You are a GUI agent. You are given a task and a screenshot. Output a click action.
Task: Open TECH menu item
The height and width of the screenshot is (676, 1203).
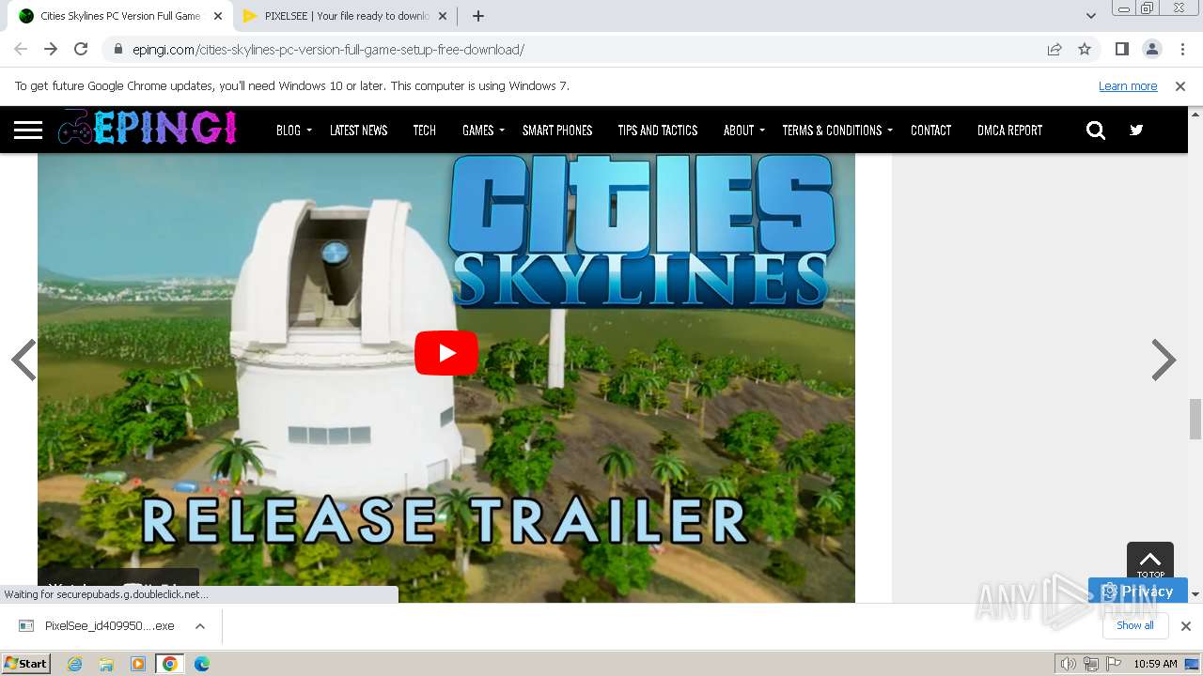click(x=424, y=131)
